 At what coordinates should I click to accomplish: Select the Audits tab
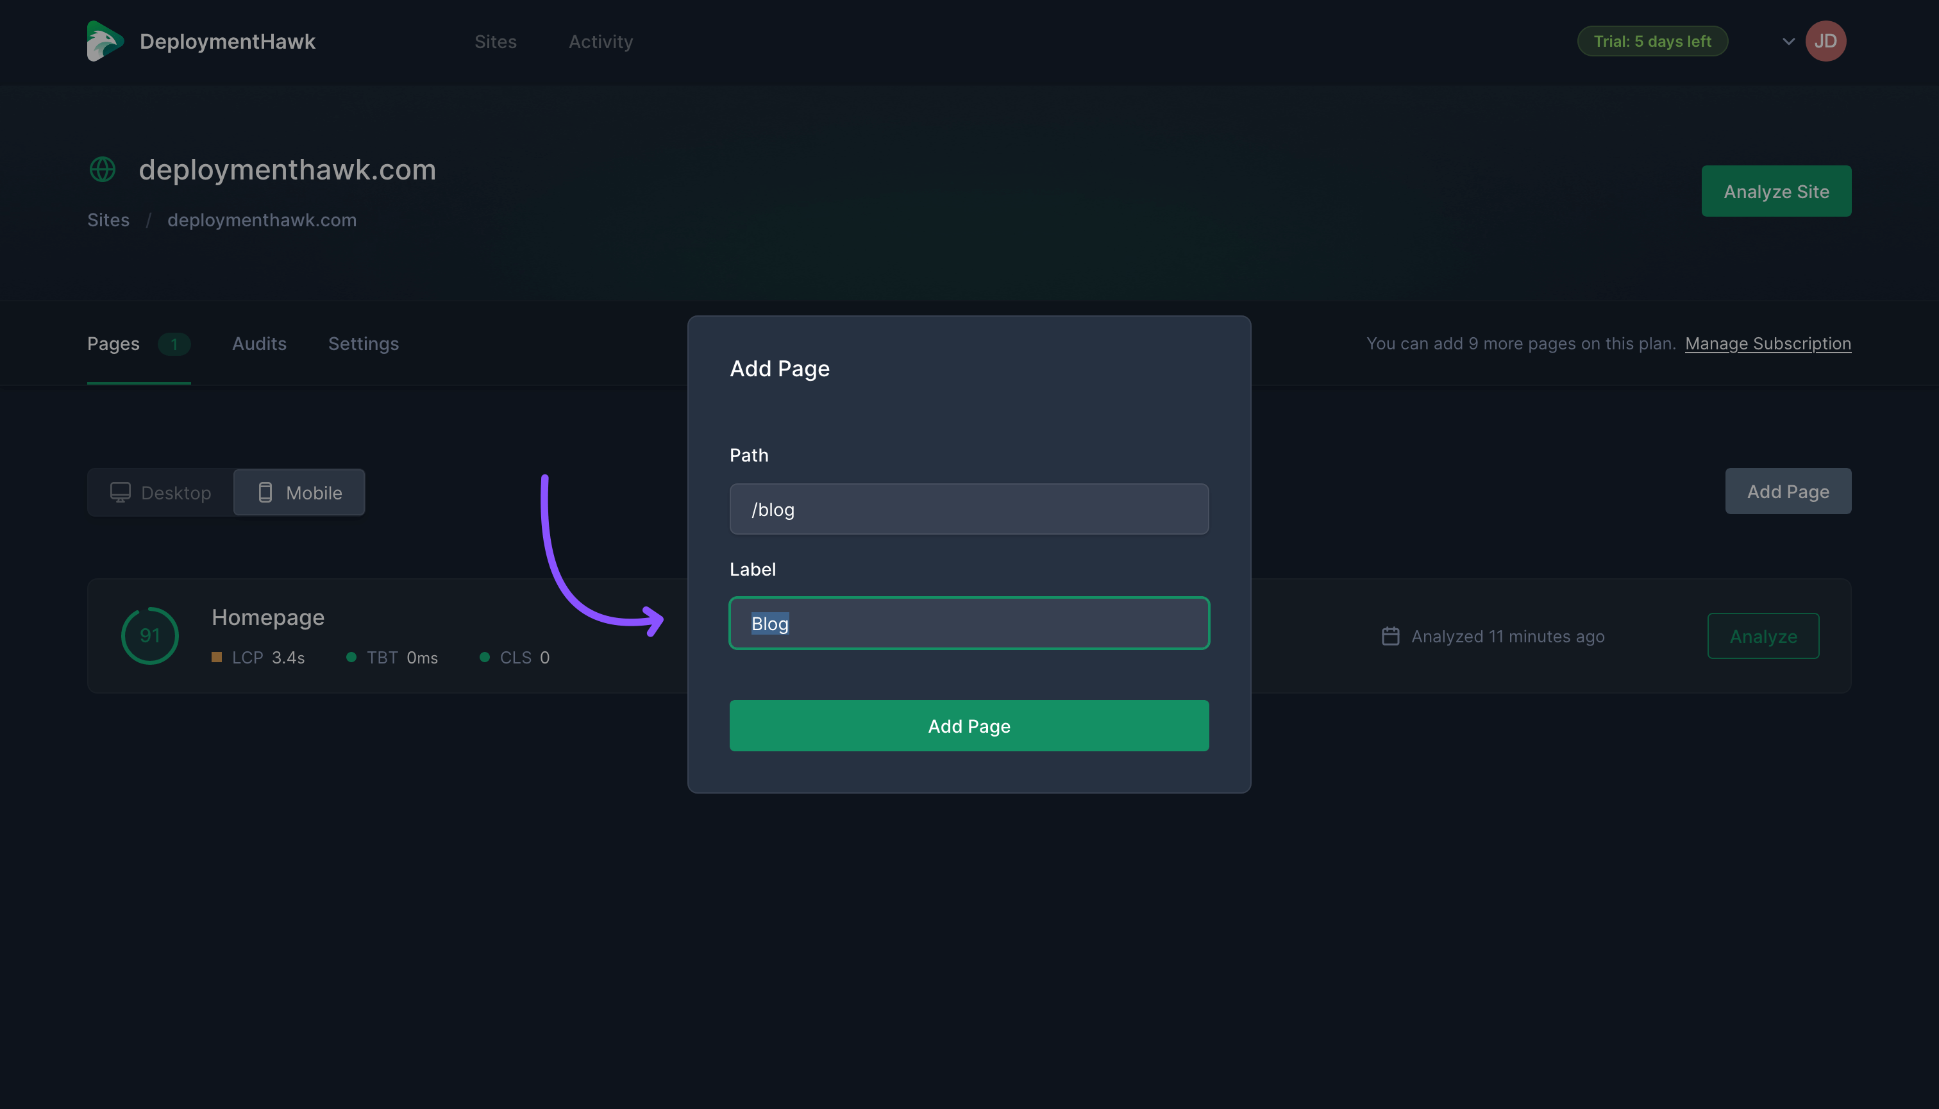[259, 344]
